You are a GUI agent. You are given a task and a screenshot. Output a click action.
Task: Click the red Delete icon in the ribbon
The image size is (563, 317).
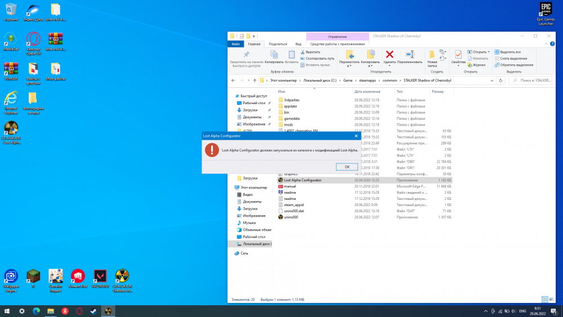click(389, 55)
